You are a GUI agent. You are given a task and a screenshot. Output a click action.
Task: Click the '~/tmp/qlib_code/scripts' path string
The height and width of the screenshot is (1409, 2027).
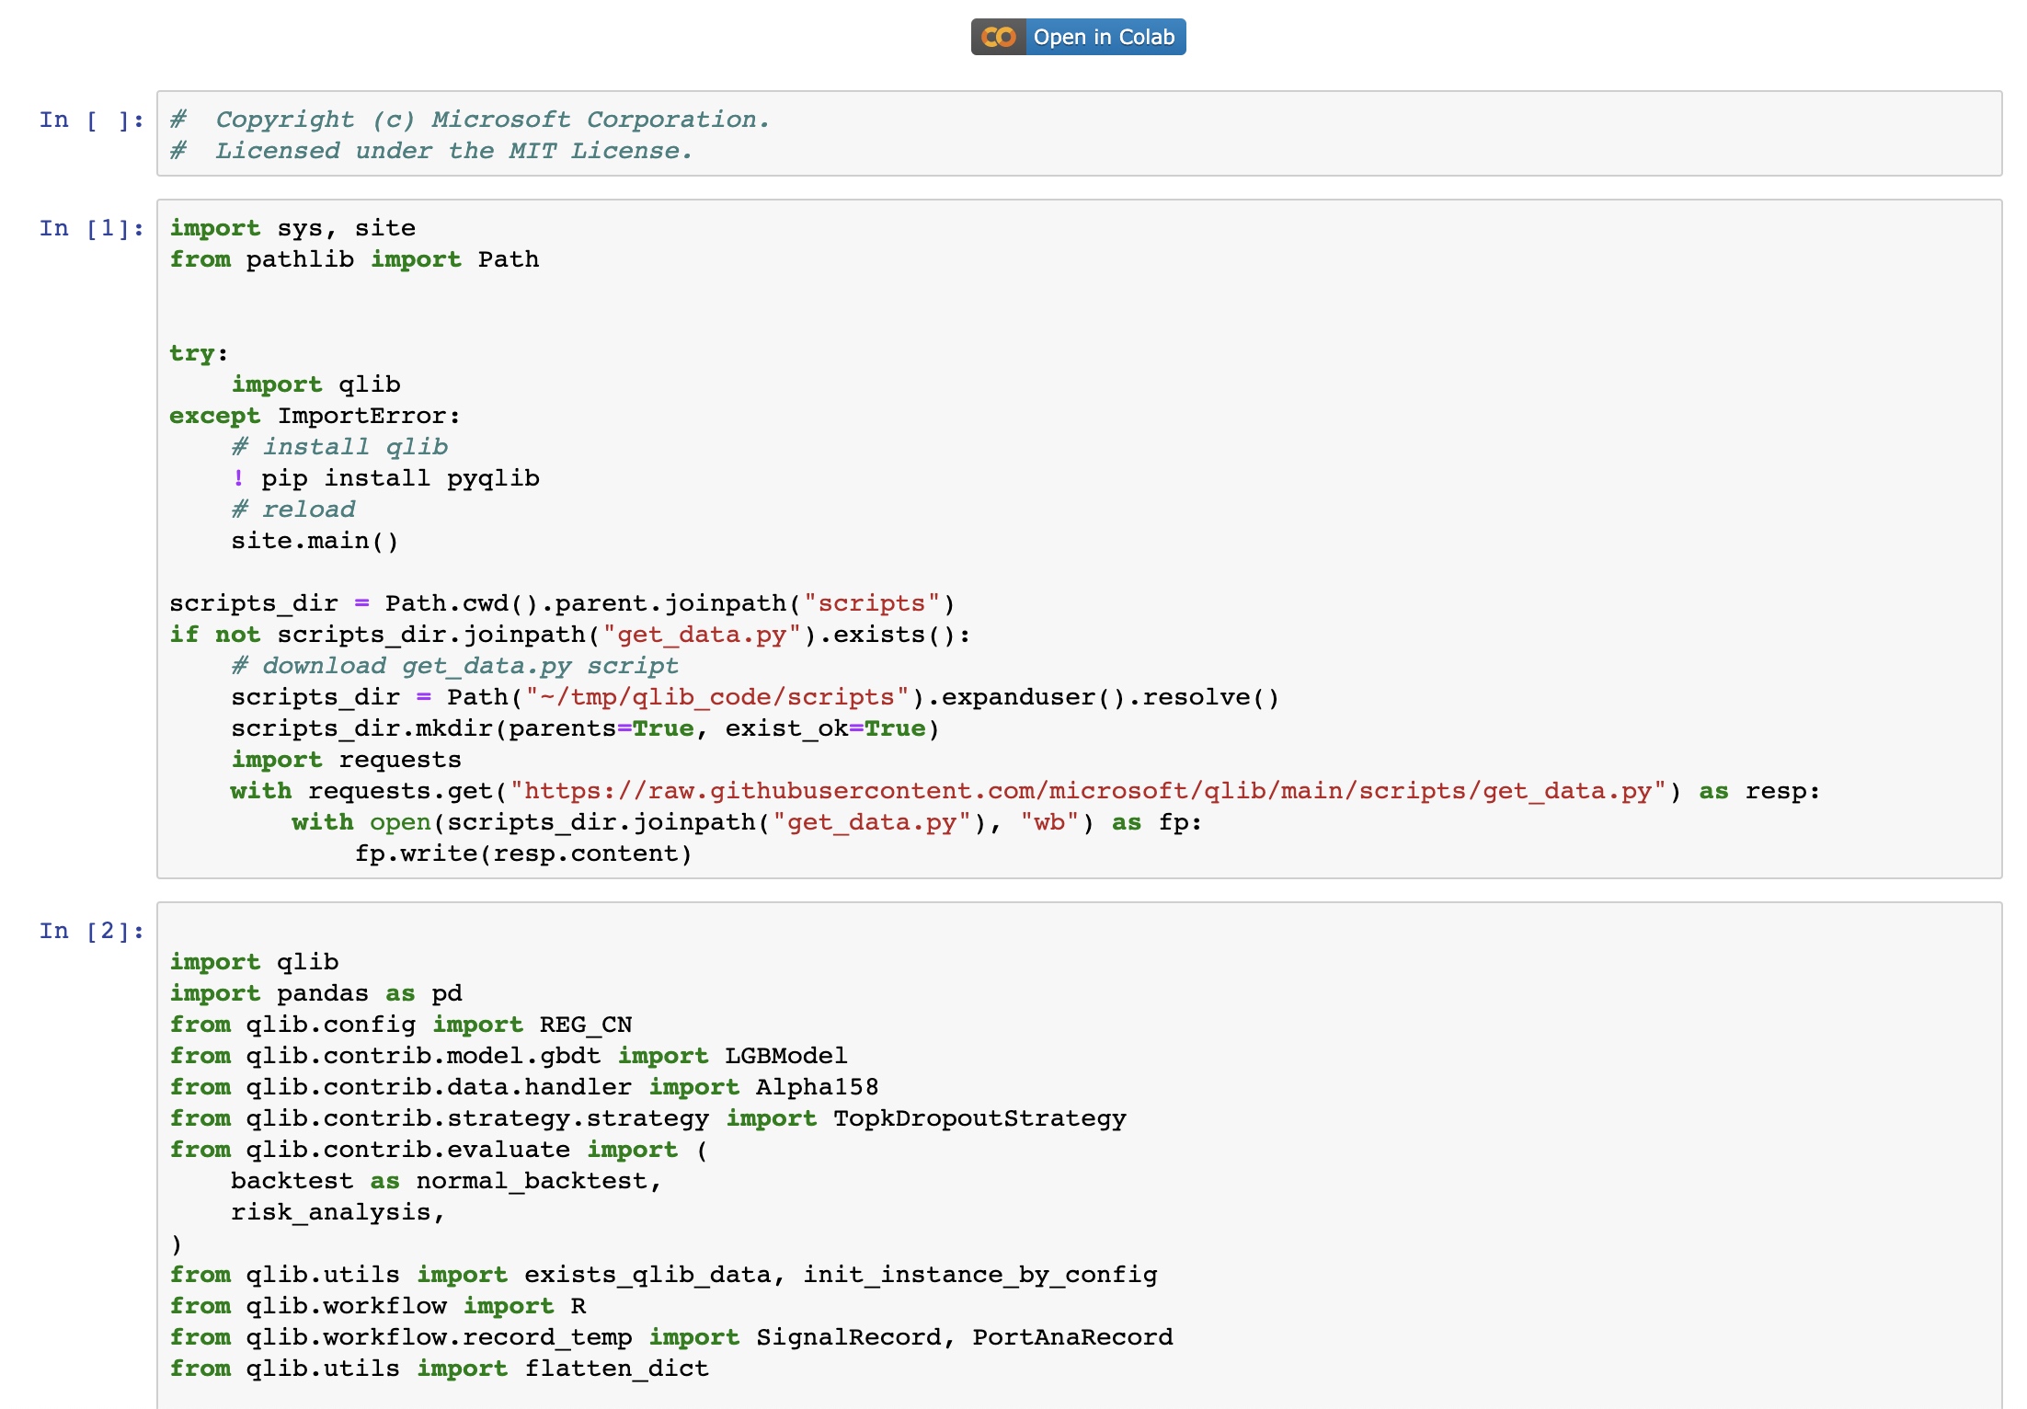tap(717, 697)
